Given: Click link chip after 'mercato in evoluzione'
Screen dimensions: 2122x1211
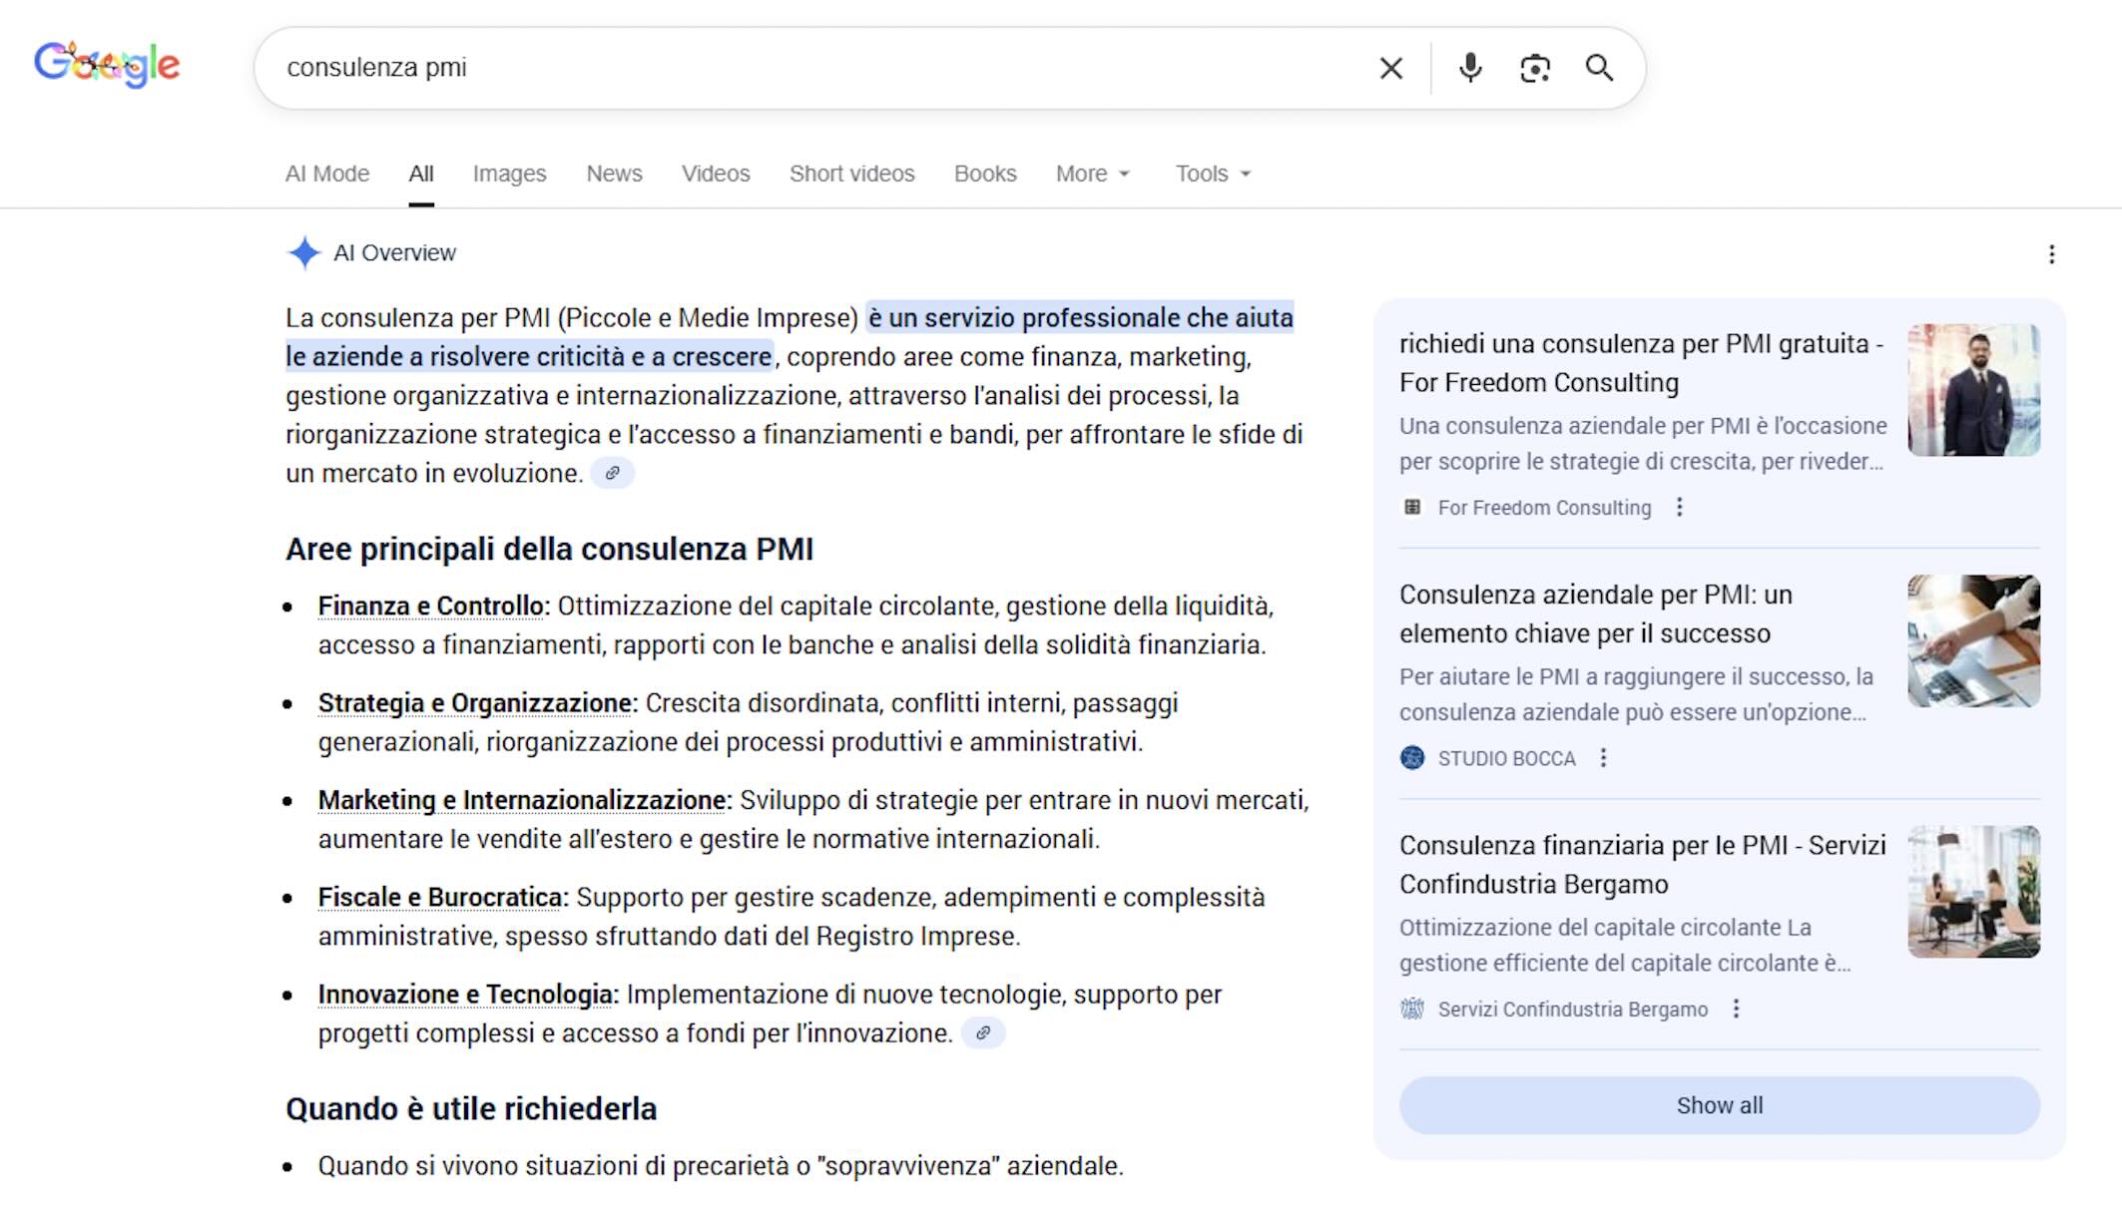Looking at the screenshot, I should (x=612, y=473).
